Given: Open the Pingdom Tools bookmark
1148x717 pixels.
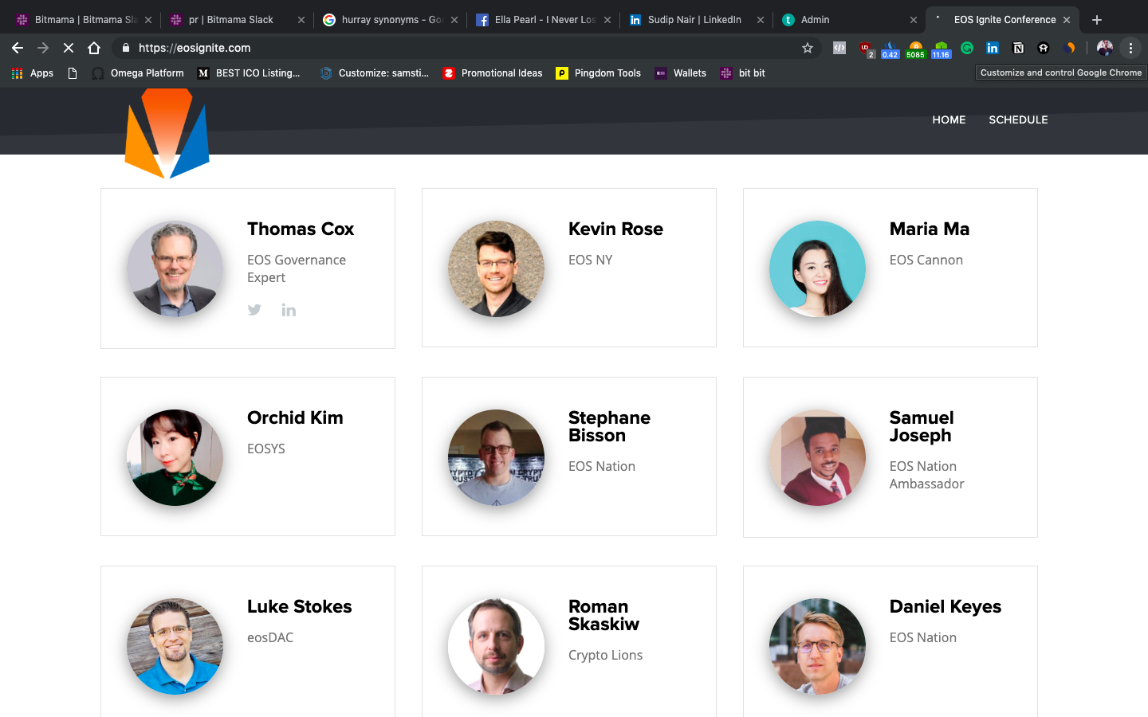Looking at the screenshot, I should pyautogui.click(x=599, y=72).
